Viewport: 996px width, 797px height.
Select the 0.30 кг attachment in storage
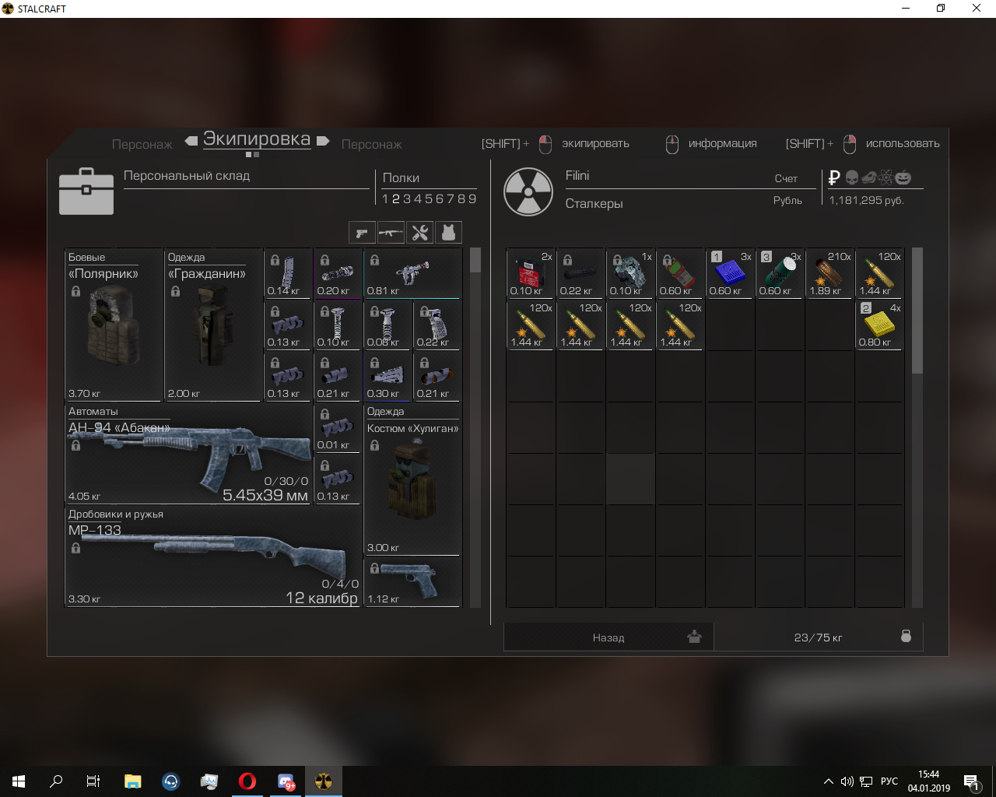point(388,376)
